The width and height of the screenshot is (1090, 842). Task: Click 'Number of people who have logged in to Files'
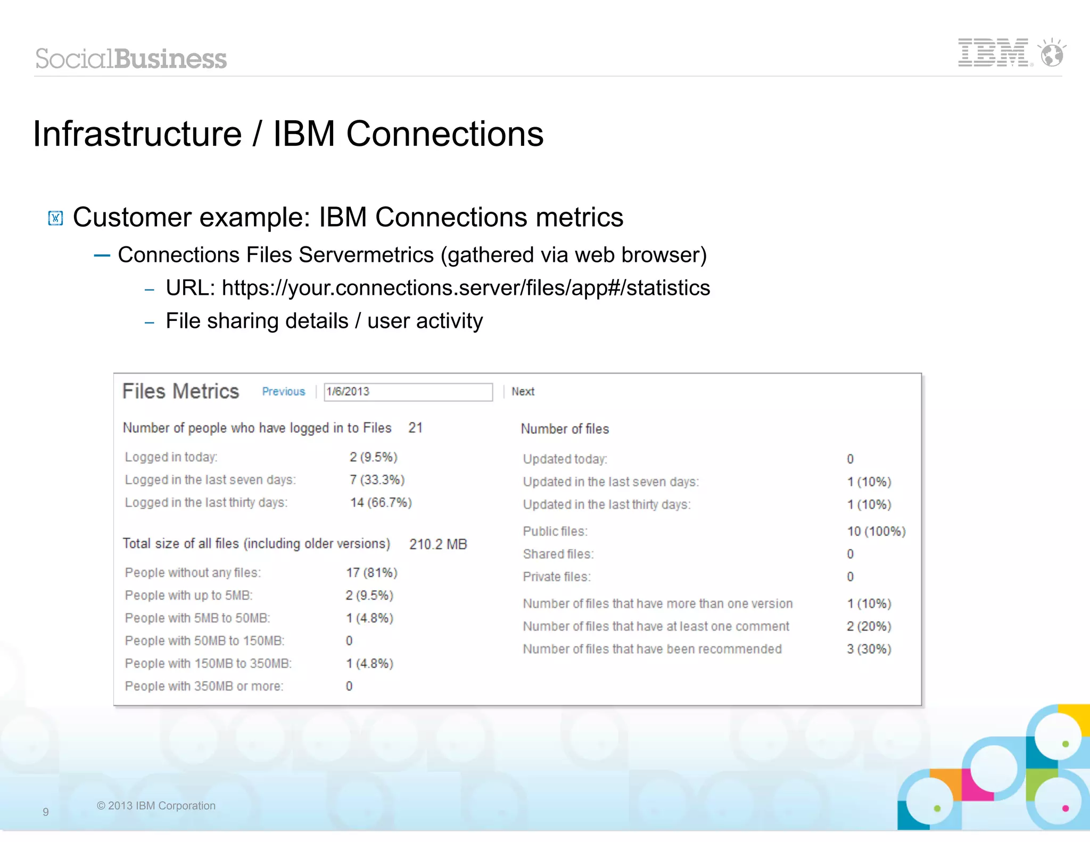[257, 428]
